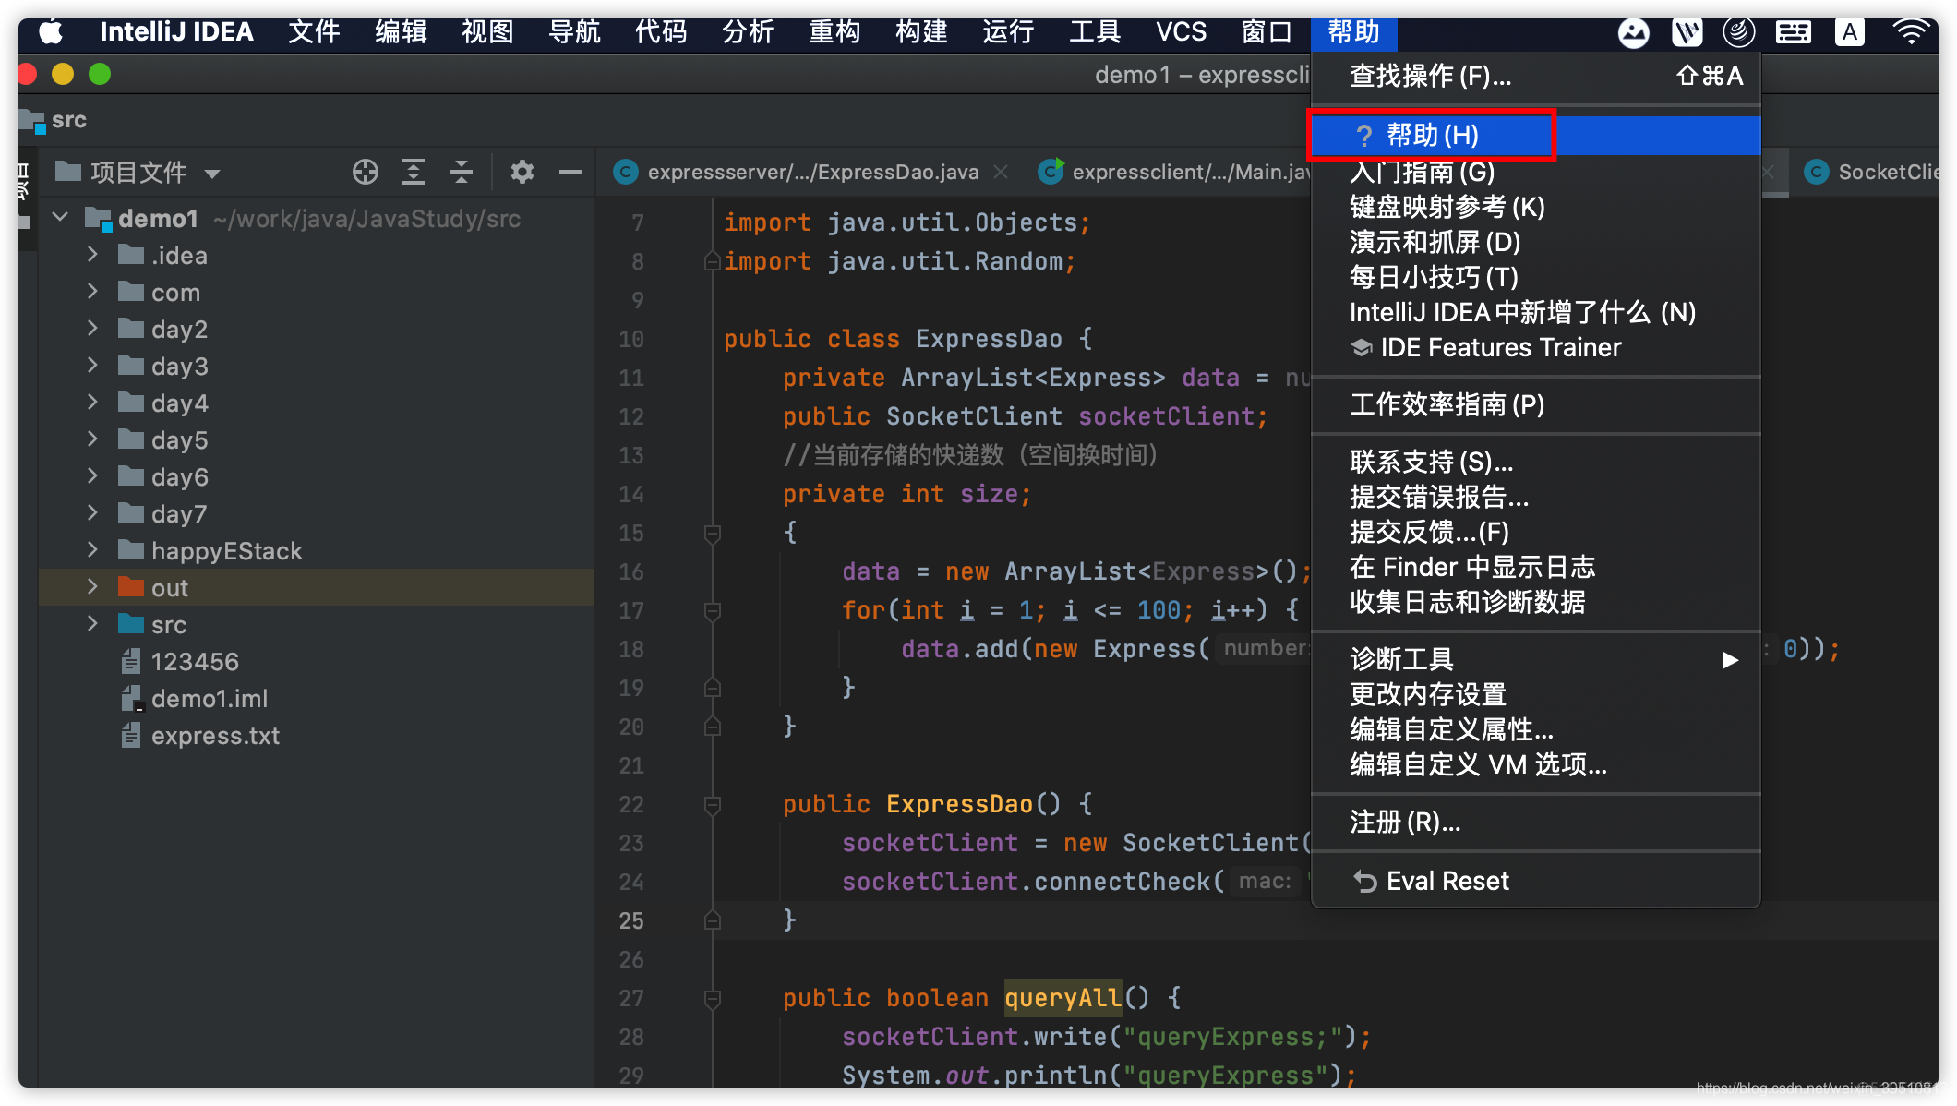Screen dimensions: 1957x1106
Task: Expand the day5 folder
Action: click(92, 439)
